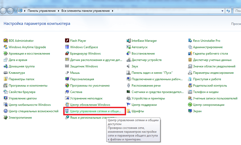Open the Центр поддержки link
Viewport: 241px width, 145px height.
144,105
